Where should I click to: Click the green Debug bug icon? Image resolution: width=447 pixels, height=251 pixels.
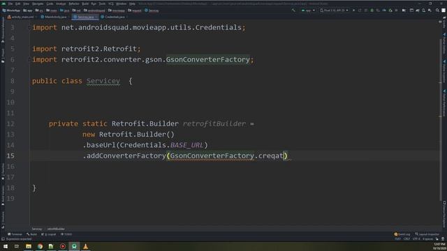pyautogui.click(x=372, y=10)
